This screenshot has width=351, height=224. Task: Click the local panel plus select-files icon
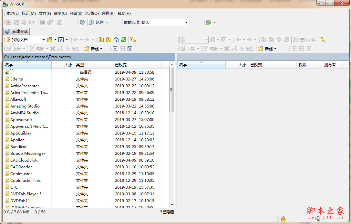115,49
